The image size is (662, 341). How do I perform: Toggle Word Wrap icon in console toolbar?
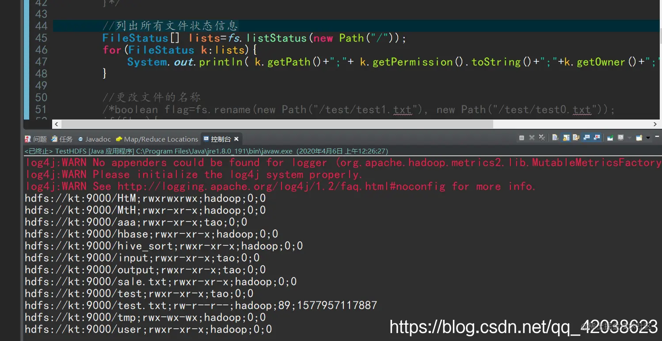(576, 138)
